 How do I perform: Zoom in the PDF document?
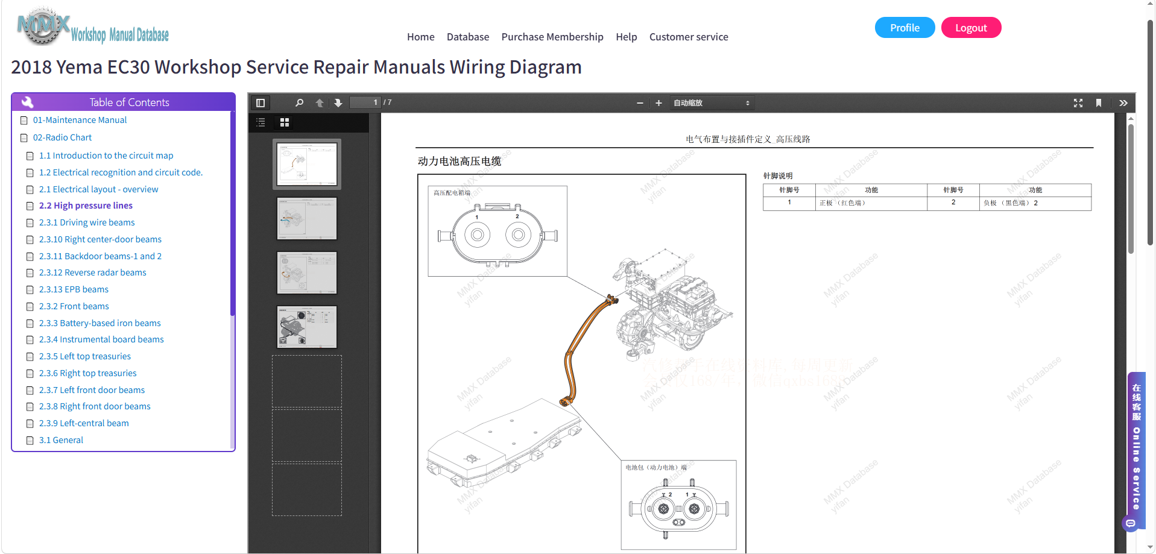pos(659,103)
